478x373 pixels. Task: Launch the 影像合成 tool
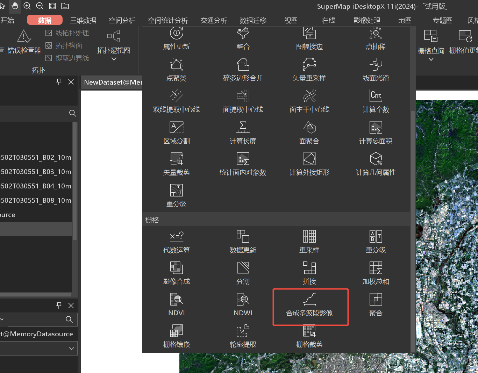177,274
